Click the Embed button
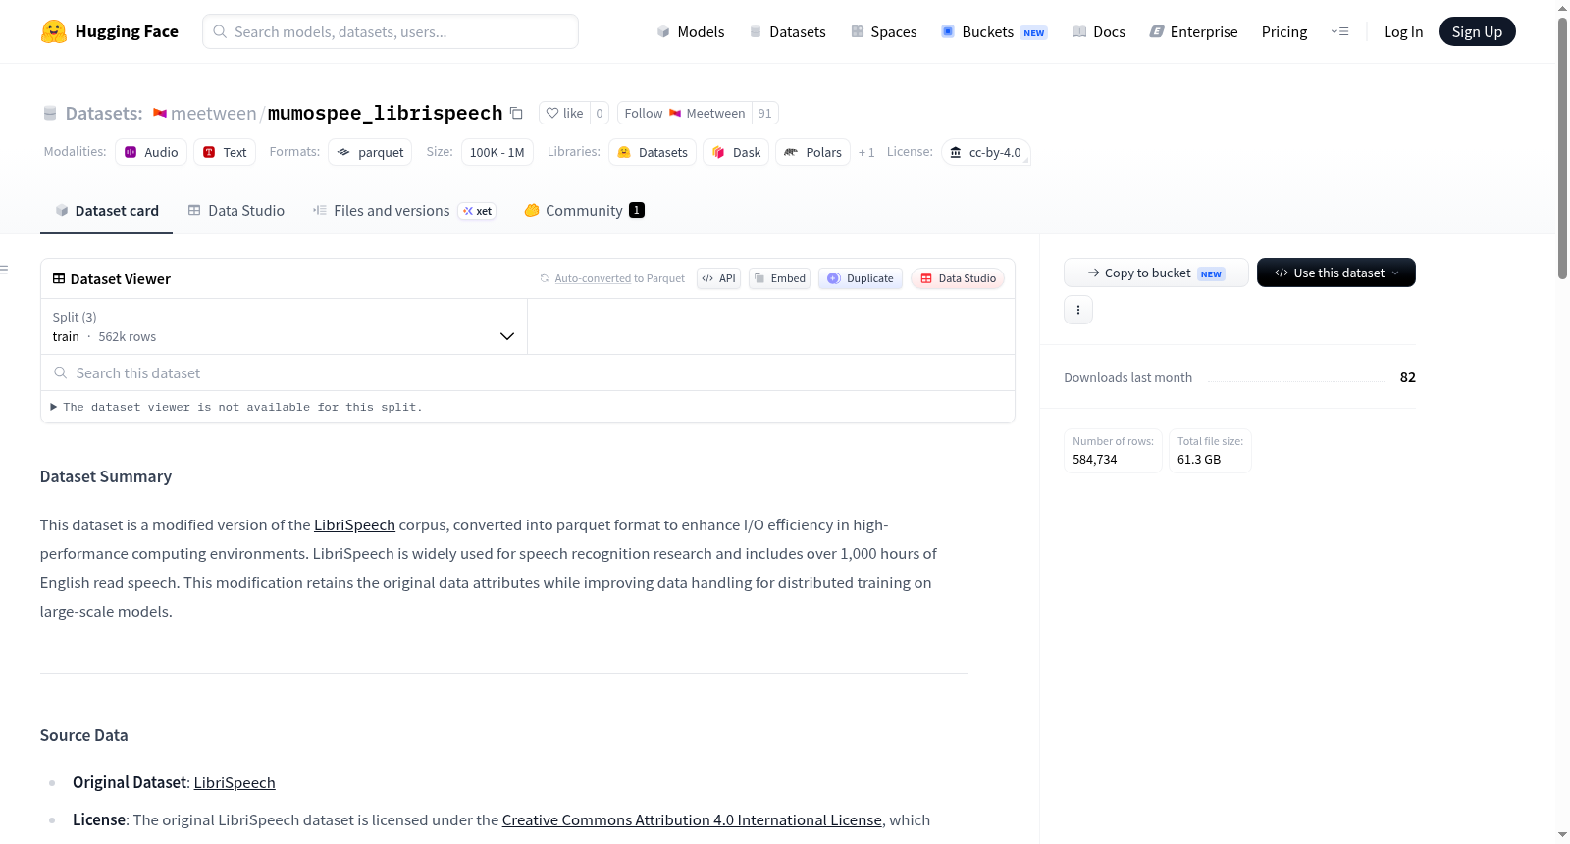 point(779,278)
